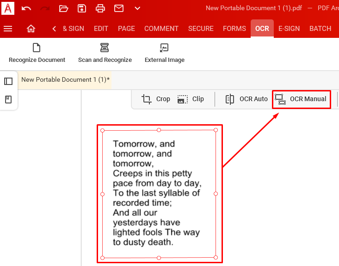Click the text "yesterdays have"

click(146, 223)
